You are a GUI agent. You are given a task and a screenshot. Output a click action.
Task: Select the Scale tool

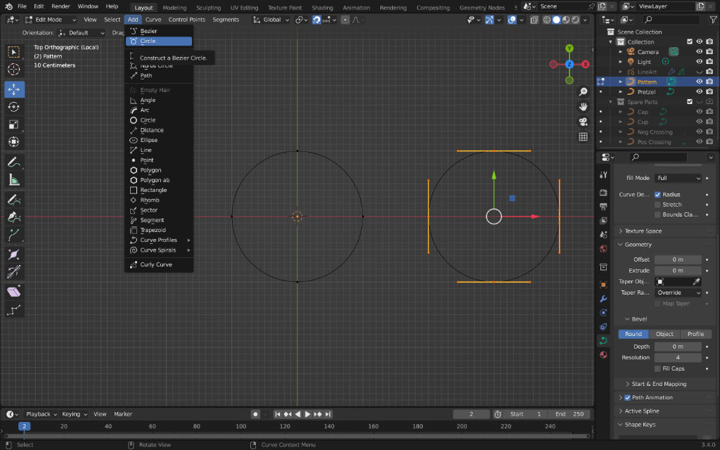[14, 124]
